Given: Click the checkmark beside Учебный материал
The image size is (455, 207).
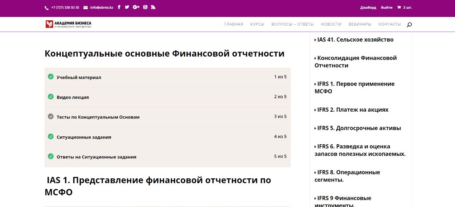Looking at the screenshot, I should tap(51, 76).
